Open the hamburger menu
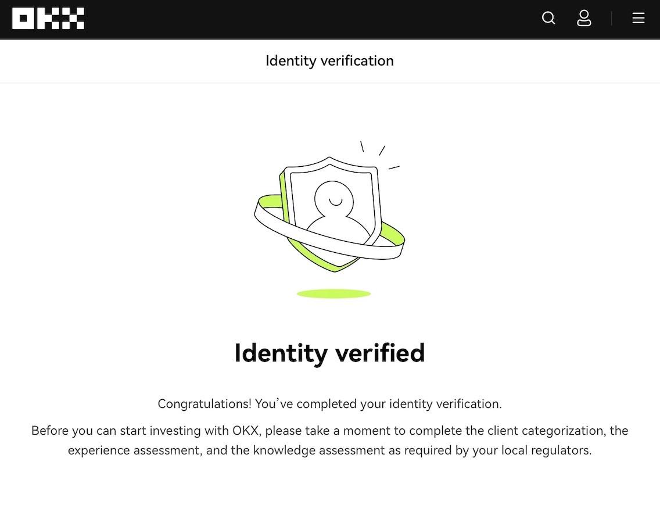This screenshot has width=660, height=523. (638, 19)
